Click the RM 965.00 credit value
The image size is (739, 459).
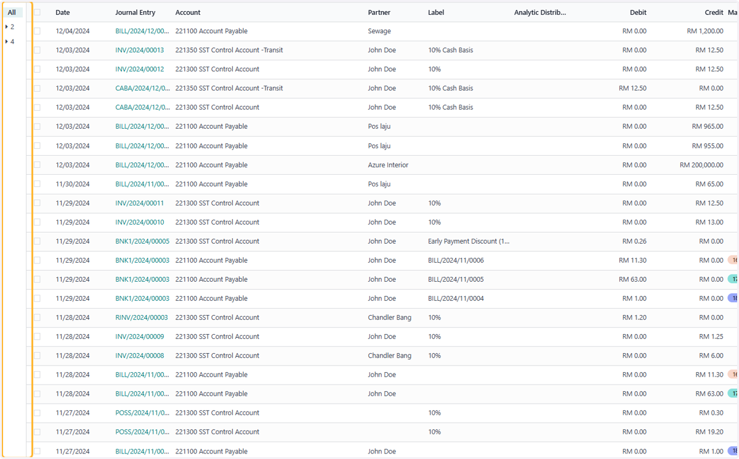click(x=708, y=127)
